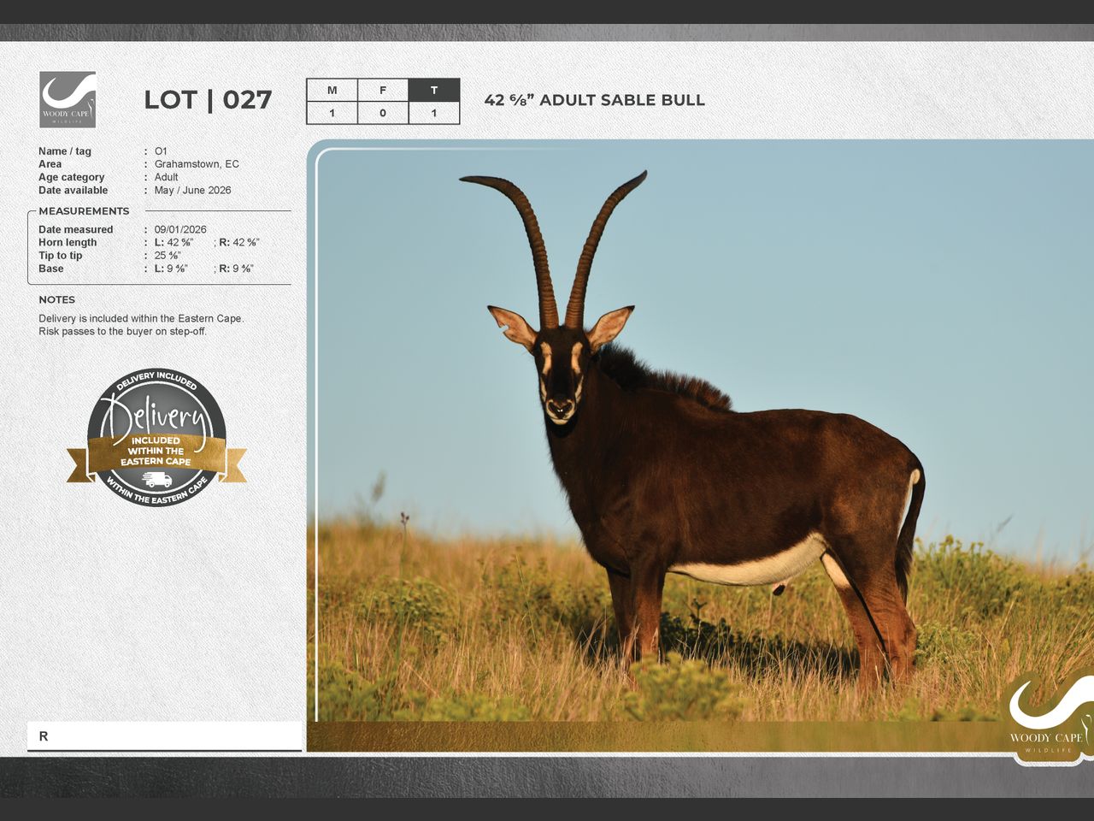Select the F column header
This screenshot has height=821, width=1094.
[383, 90]
